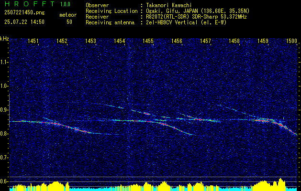The image size is (301, 191).
Task: Select the version number 1.0.0
Action: click(65, 4)
